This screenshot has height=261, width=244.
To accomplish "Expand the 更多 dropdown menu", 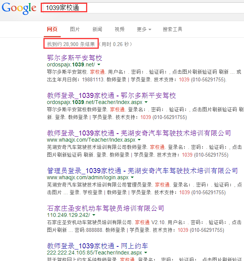I will (x=144, y=29).
